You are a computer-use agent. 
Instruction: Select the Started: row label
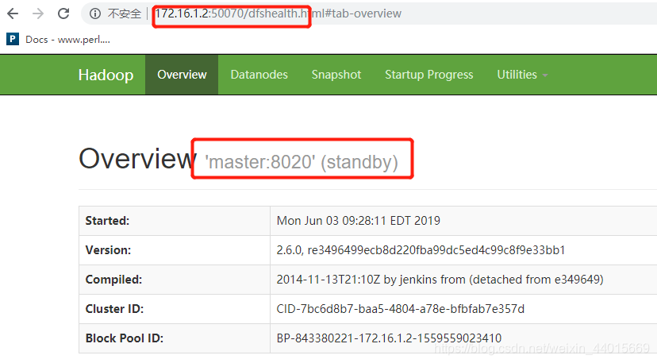coord(107,221)
